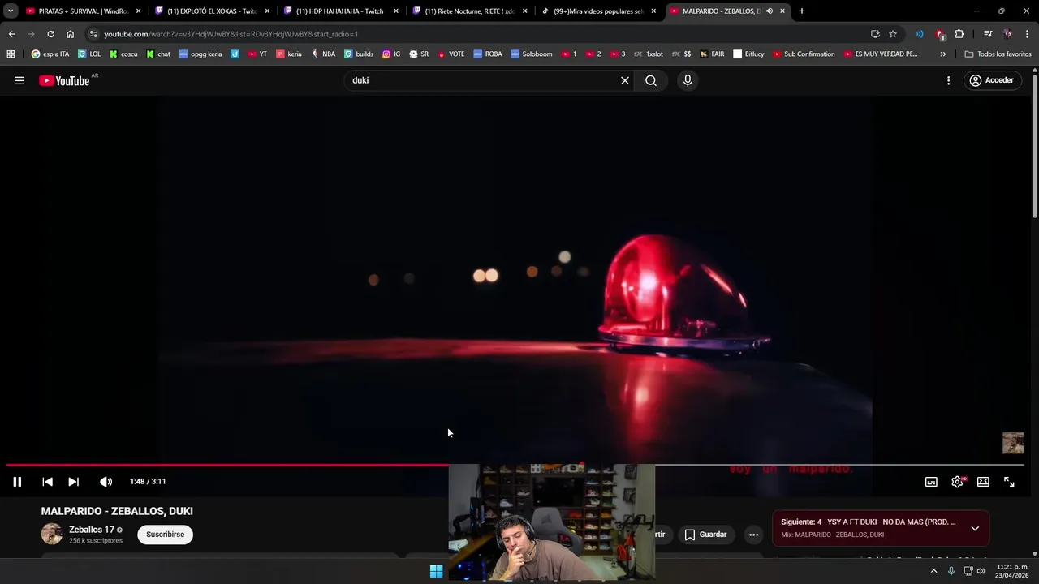Open the browser extensions puzzle icon

(x=959, y=34)
